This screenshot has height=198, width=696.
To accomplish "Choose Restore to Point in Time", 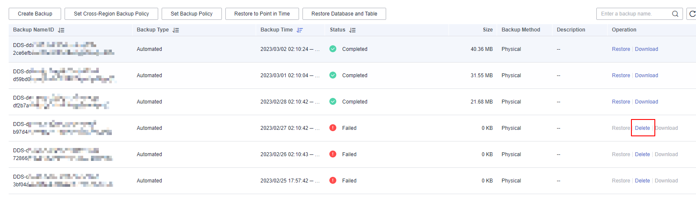I will pos(262,14).
